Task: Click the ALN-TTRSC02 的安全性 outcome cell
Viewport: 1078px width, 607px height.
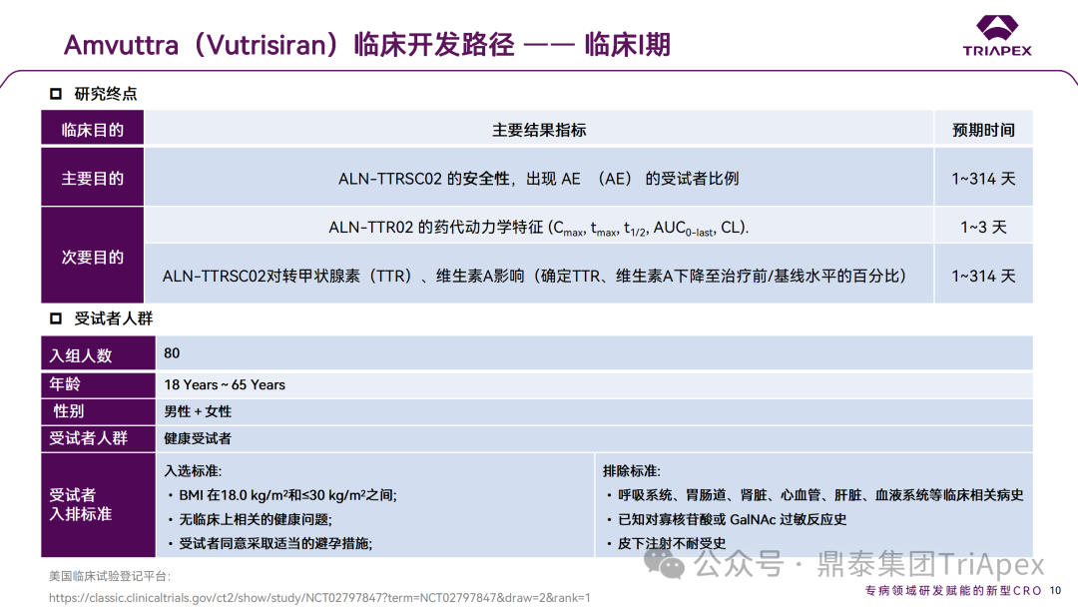Action: pos(539,178)
